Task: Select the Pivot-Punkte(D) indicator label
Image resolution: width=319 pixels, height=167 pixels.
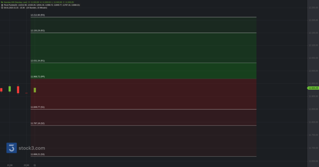Action: (x=11, y=5)
